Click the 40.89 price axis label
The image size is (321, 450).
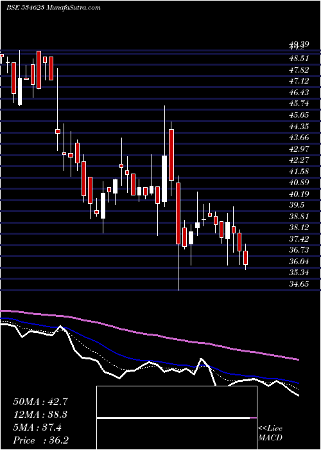299,183
